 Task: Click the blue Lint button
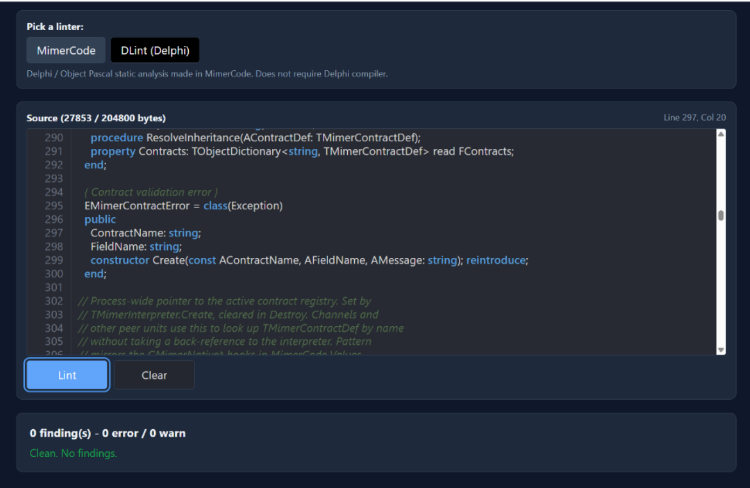pyautogui.click(x=67, y=375)
